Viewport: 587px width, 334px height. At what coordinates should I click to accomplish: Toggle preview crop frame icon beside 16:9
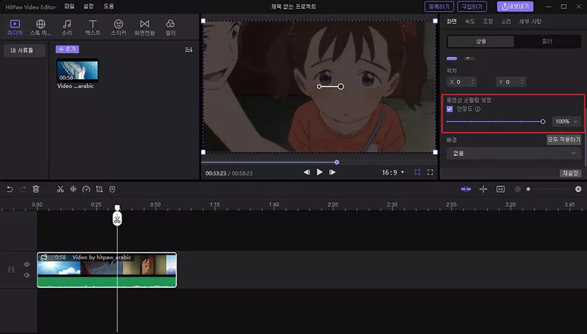[x=417, y=172]
